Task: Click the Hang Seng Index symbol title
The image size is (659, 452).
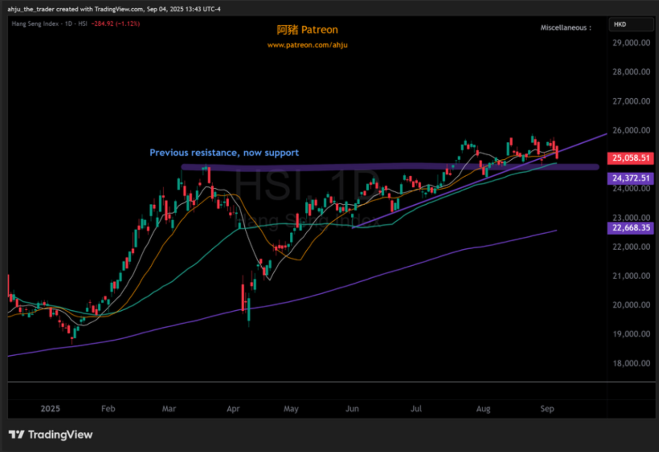Action: click(x=35, y=24)
